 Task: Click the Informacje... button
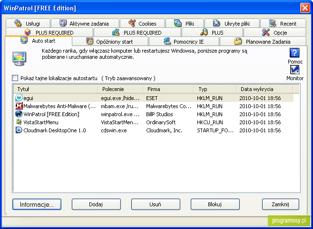click(x=37, y=204)
